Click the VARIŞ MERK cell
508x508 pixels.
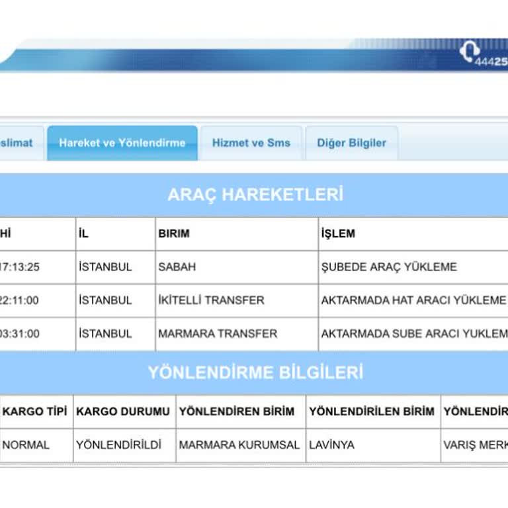coord(475,445)
